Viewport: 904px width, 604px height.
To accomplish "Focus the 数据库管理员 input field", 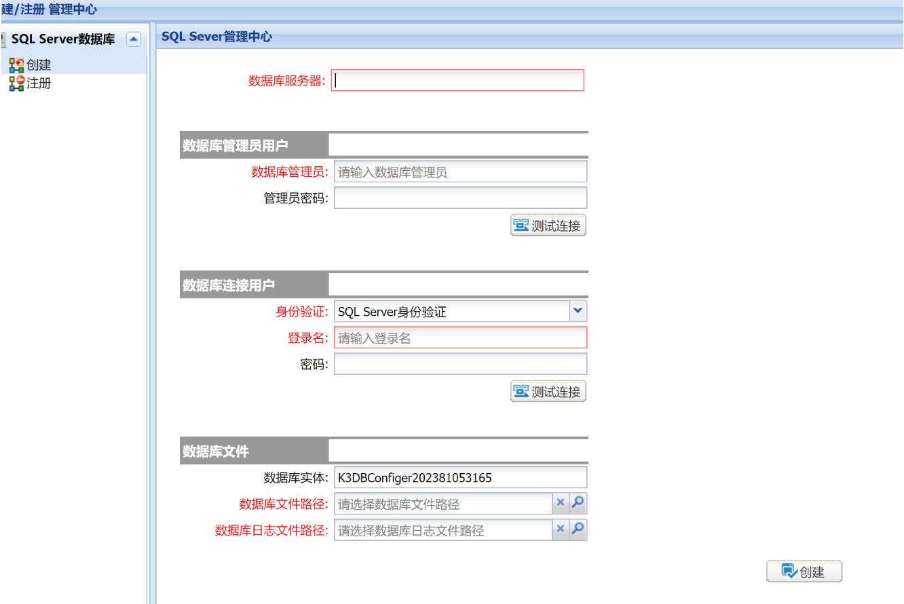I will pos(460,172).
